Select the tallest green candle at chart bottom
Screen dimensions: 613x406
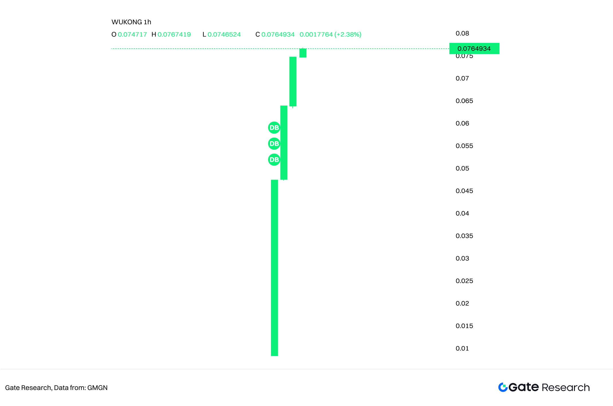pyautogui.click(x=274, y=268)
